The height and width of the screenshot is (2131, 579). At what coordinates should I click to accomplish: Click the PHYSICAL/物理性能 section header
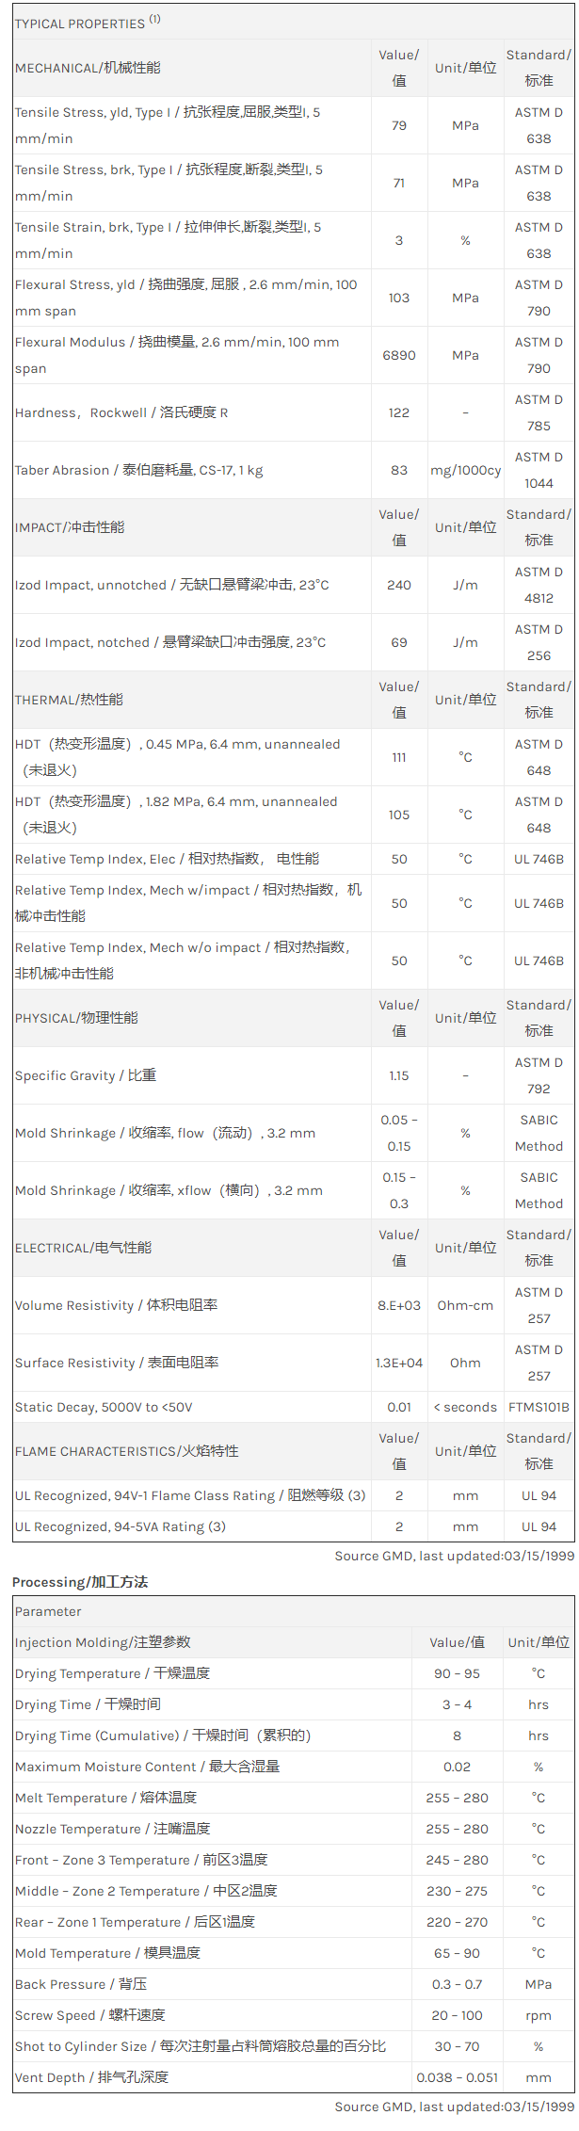click(x=76, y=1018)
